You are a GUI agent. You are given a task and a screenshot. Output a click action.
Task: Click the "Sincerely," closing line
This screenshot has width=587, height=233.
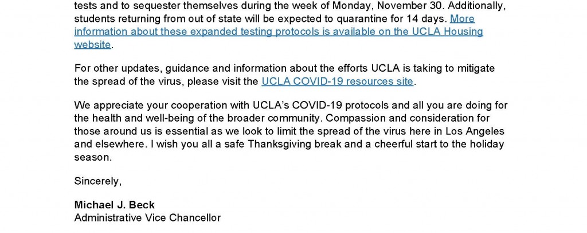tap(98, 181)
